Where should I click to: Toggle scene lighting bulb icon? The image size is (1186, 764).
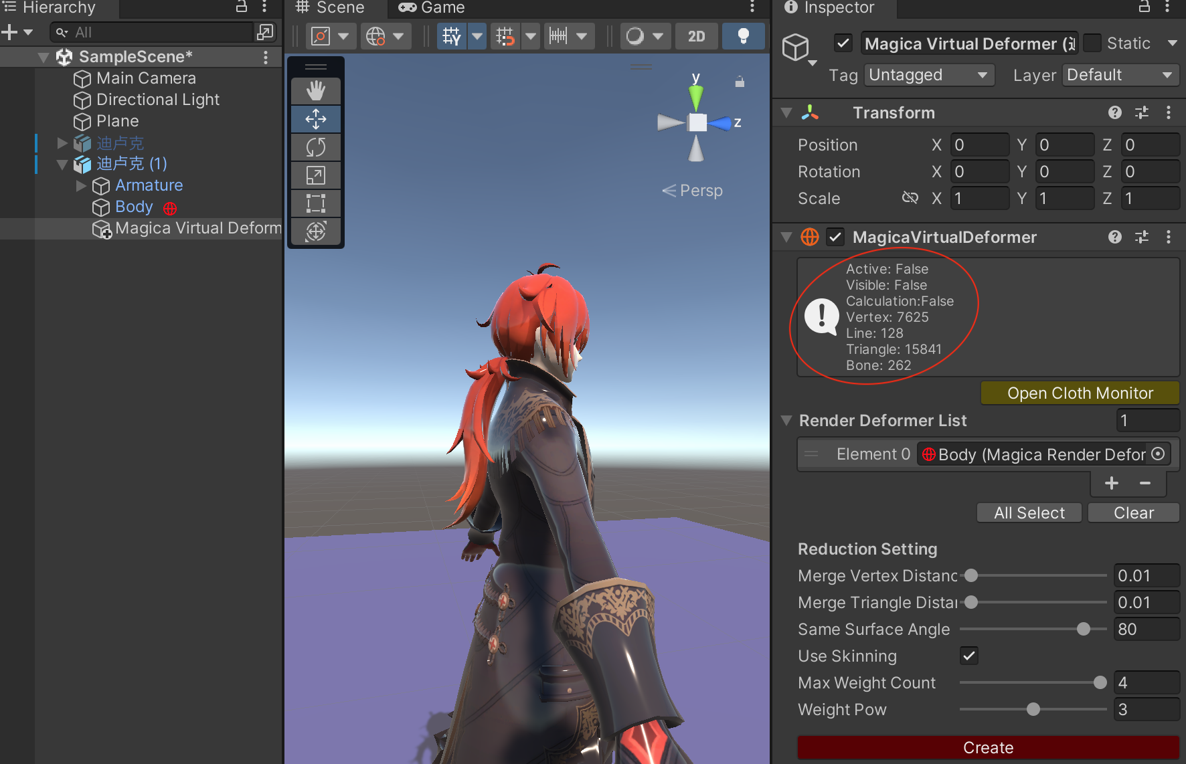pos(743,35)
